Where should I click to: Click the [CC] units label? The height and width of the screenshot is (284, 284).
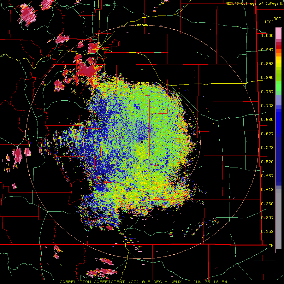(269, 22)
